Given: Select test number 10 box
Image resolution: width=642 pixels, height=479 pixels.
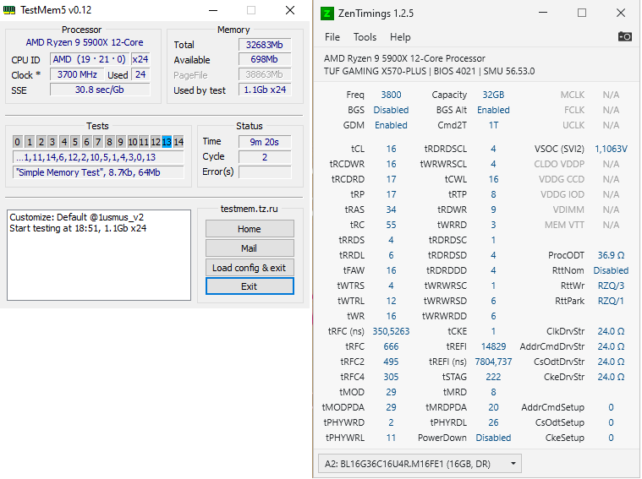Looking at the screenshot, I should (x=132, y=142).
